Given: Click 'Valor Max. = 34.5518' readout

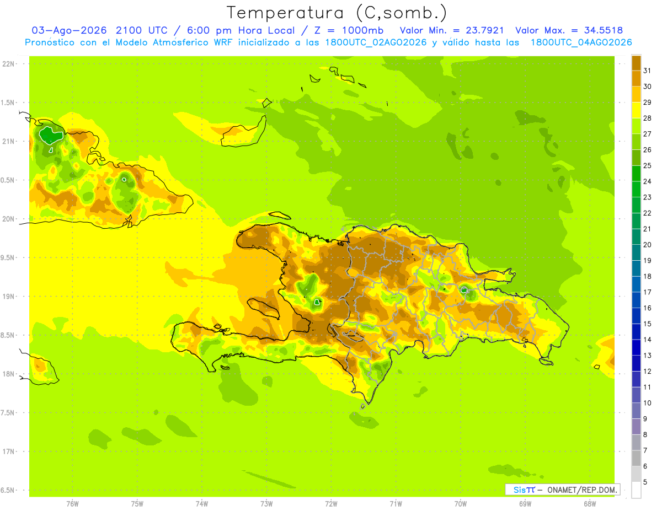Looking at the screenshot, I should coord(569,30).
